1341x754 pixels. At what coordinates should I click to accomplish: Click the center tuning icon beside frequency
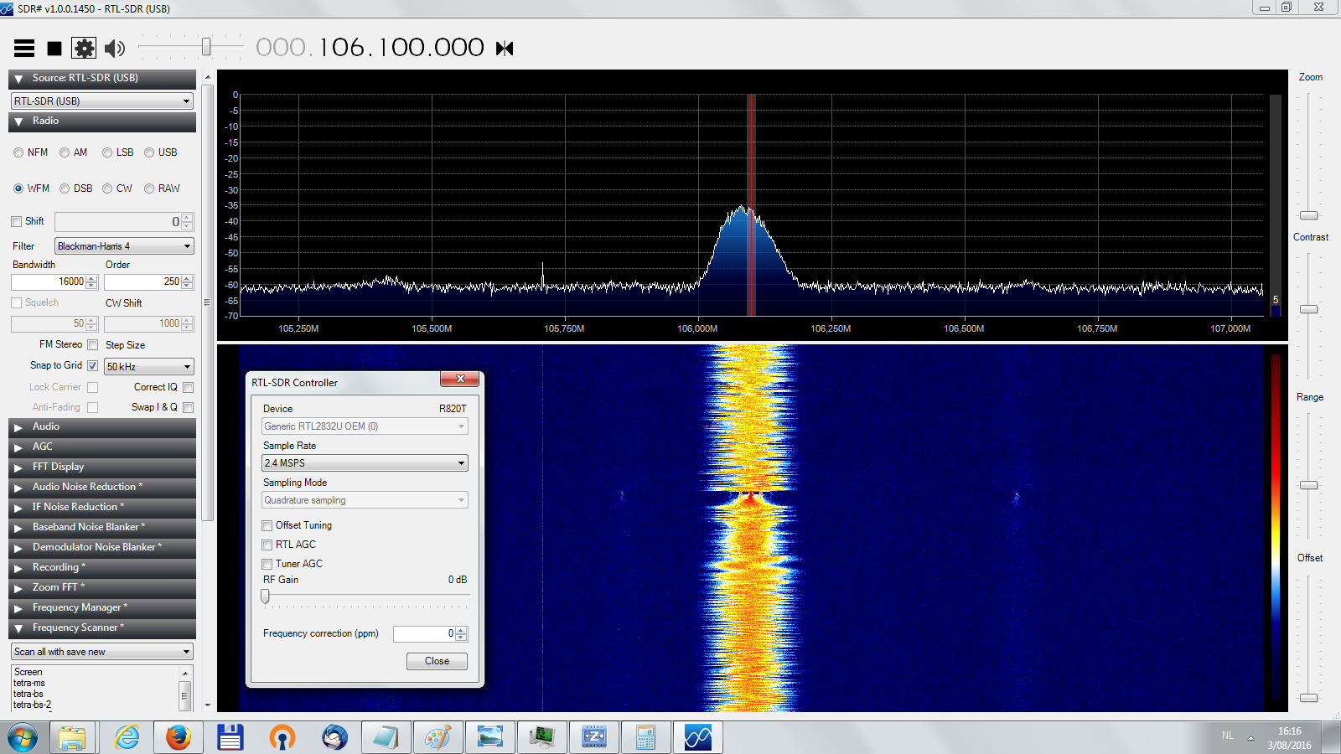coord(505,49)
